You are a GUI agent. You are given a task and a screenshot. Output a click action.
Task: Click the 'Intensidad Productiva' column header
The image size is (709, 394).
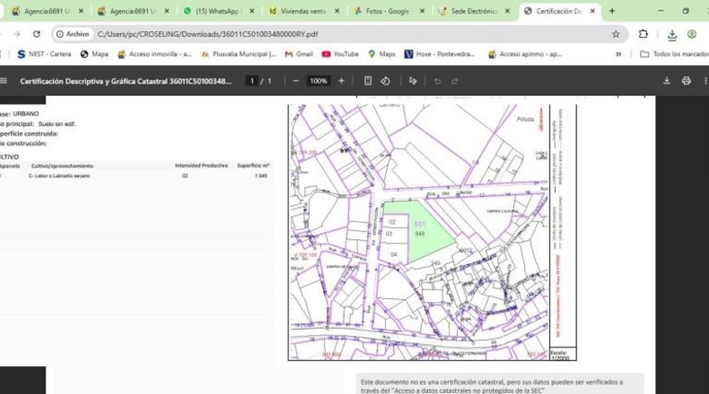(x=201, y=166)
